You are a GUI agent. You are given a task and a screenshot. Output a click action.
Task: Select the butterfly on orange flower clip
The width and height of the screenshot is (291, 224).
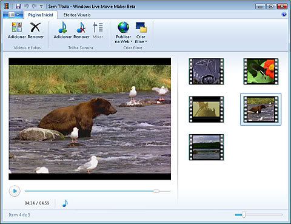pyautogui.click(x=261, y=71)
